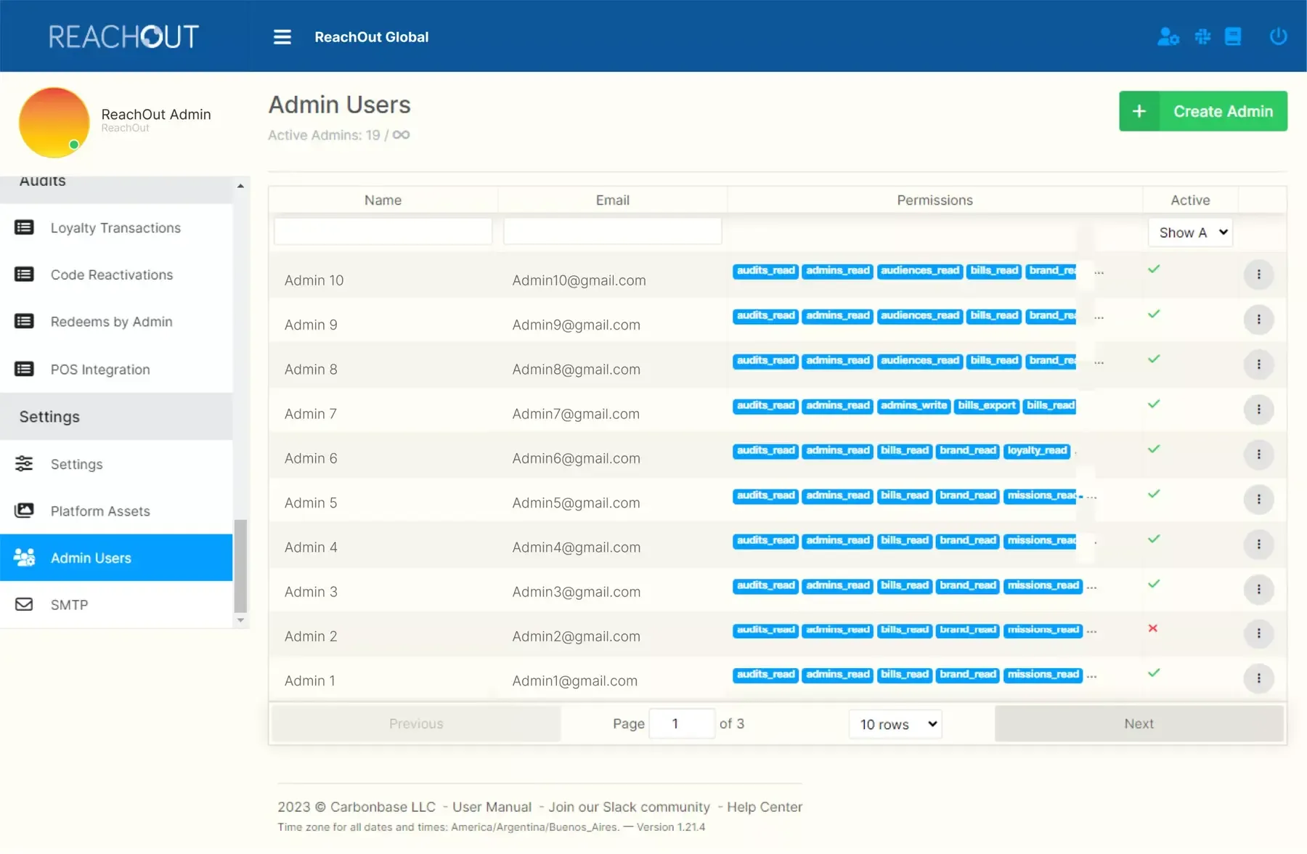Open the three-dot menu for Admin 6
Viewport: 1307px width, 854px height.
coord(1258,455)
